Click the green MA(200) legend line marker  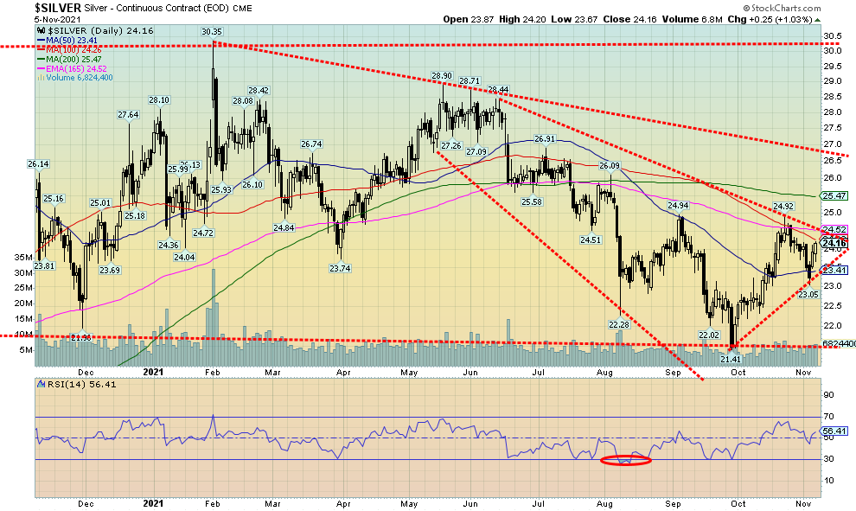pyautogui.click(x=40, y=59)
